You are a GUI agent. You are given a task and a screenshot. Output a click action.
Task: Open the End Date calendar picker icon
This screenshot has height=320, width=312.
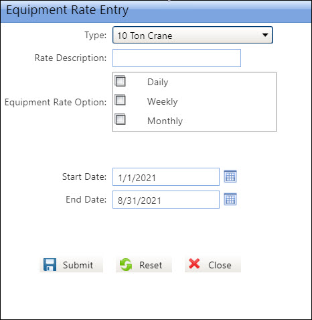pos(230,199)
